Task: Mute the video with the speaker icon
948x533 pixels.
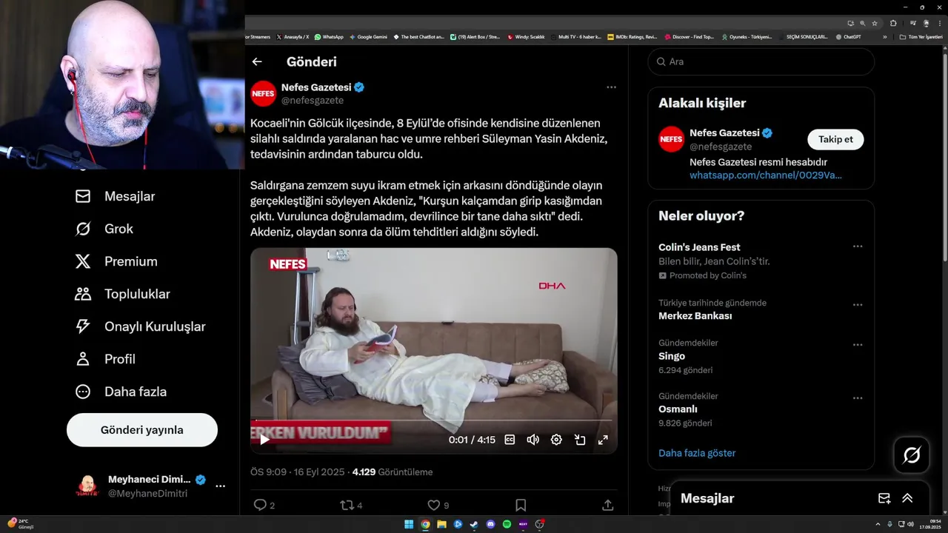Action: point(533,440)
